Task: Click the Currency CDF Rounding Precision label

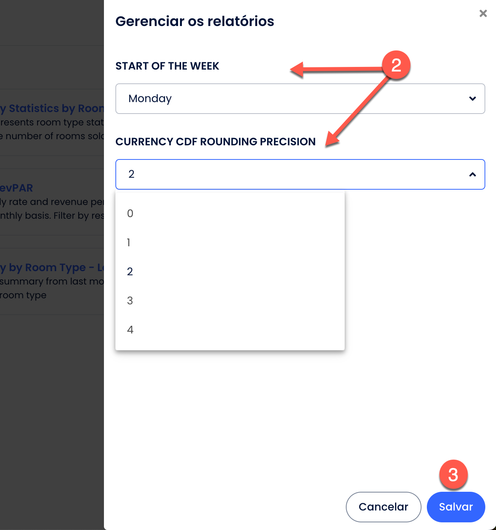Action: [x=216, y=142]
